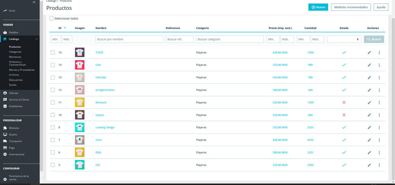
Task: Open more actions menu for One
Action: (x=379, y=65)
